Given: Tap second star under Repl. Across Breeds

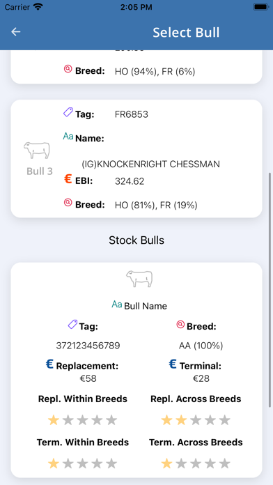Looking at the screenshot, I should 181,420.
